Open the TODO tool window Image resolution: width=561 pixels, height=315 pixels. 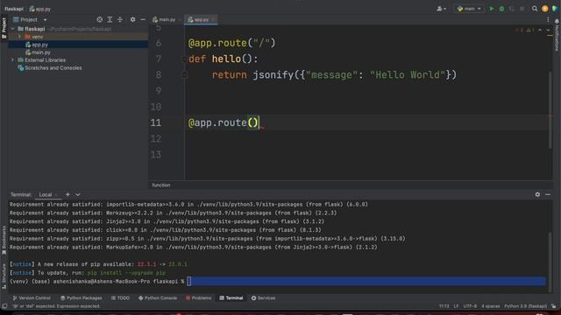pyautogui.click(x=120, y=297)
